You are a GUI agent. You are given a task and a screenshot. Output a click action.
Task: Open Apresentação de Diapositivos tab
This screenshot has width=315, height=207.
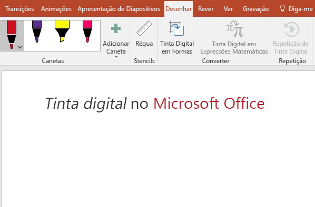119,9
